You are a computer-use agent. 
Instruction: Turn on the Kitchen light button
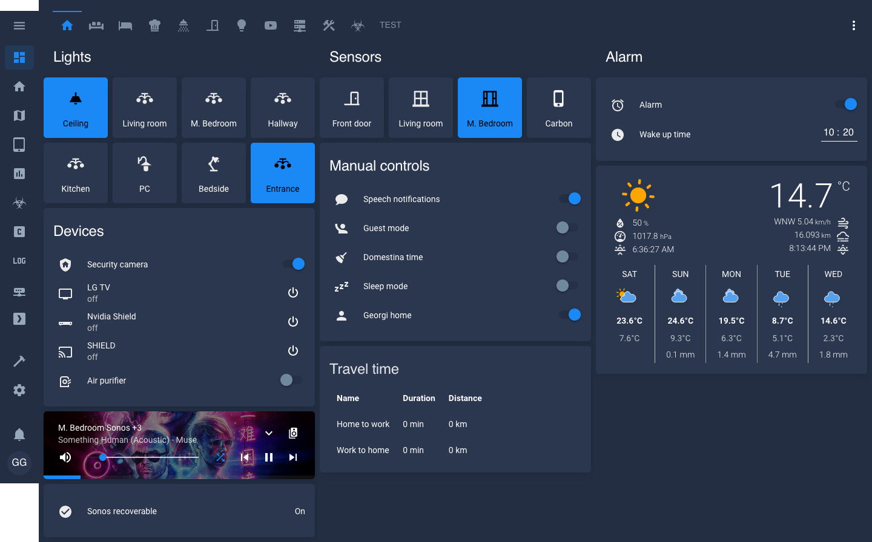(76, 173)
